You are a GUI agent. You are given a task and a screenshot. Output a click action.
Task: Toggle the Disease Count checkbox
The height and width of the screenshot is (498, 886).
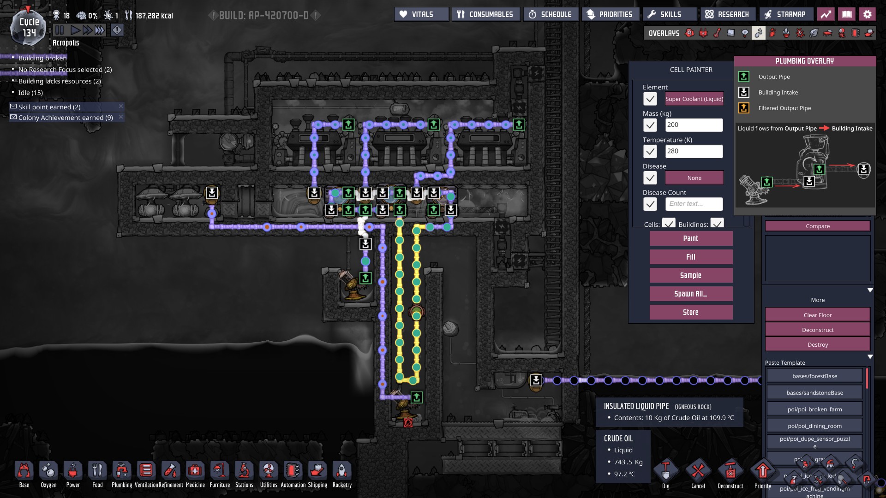point(650,204)
